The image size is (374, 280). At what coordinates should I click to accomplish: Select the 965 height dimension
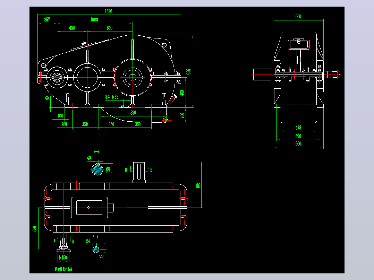(x=189, y=72)
